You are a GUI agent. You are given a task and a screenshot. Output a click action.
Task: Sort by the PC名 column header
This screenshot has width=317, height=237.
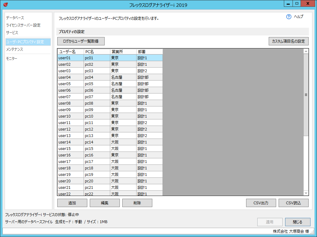97,52
